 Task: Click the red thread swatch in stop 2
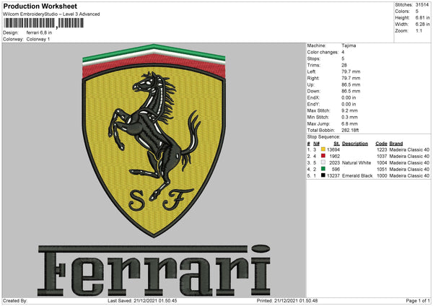tap(323, 156)
